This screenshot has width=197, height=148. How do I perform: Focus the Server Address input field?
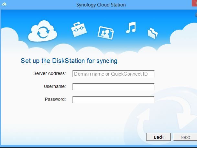(114, 74)
